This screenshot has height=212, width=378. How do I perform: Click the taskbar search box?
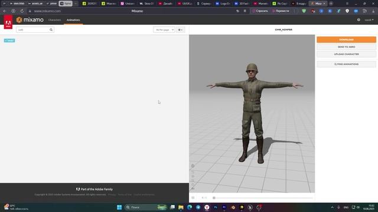click(x=146, y=207)
